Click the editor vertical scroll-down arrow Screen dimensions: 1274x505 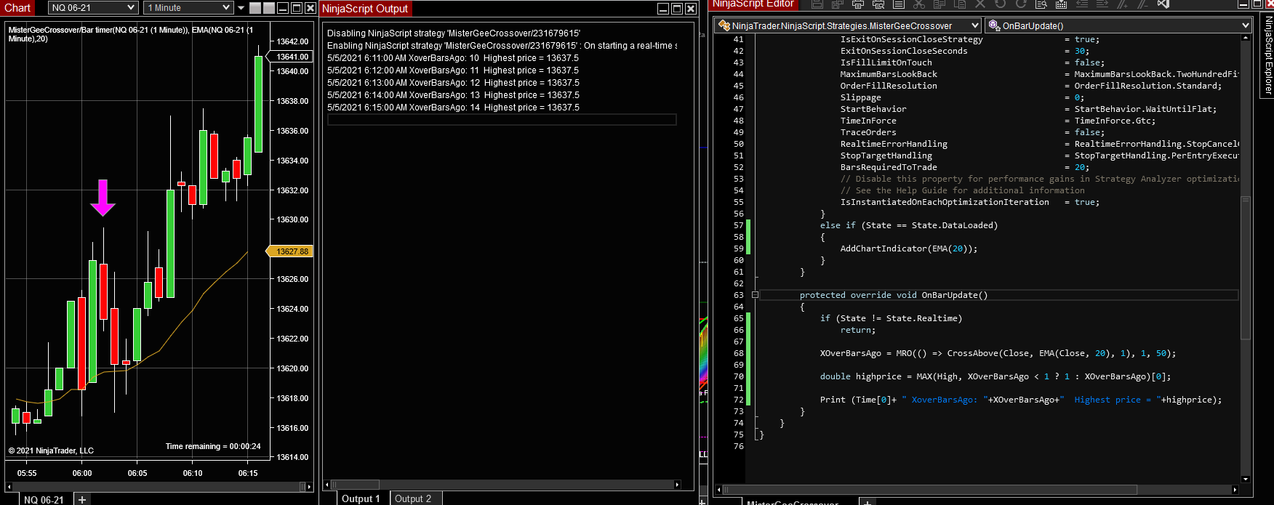(x=1246, y=479)
